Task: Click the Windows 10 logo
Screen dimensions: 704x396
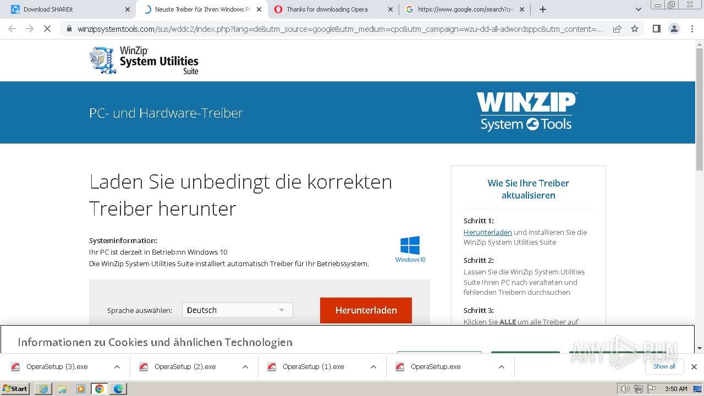Action: point(410,249)
